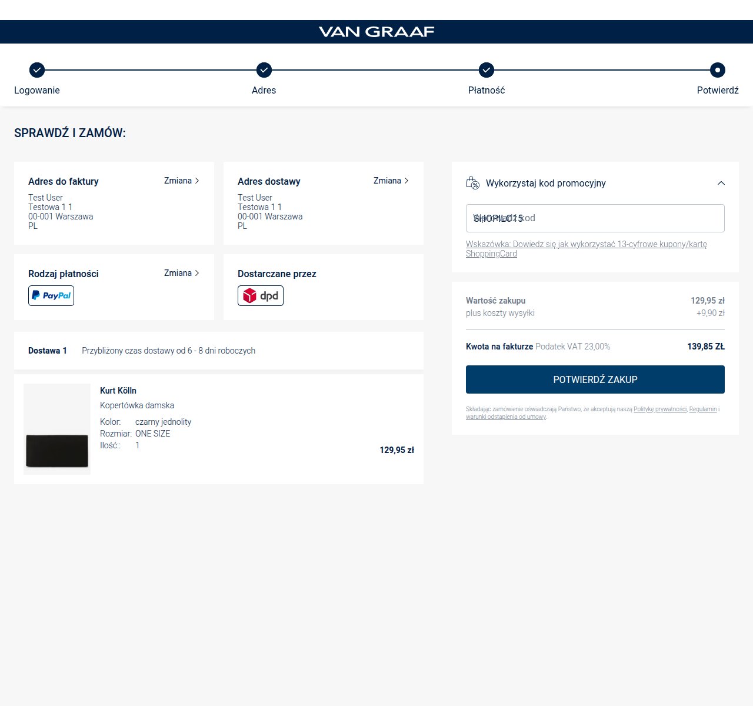This screenshot has height=706, width=753.
Task: Collapse the promo code section chevron
Action: [x=721, y=183]
